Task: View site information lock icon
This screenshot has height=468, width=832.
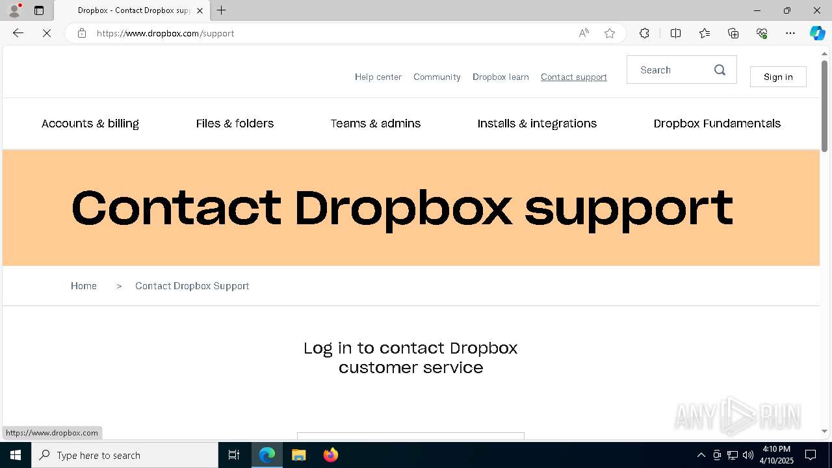Action: [82, 33]
